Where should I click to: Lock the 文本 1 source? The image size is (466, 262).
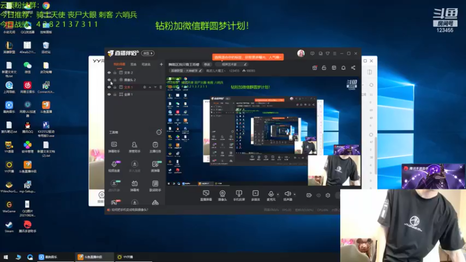[x=115, y=87]
